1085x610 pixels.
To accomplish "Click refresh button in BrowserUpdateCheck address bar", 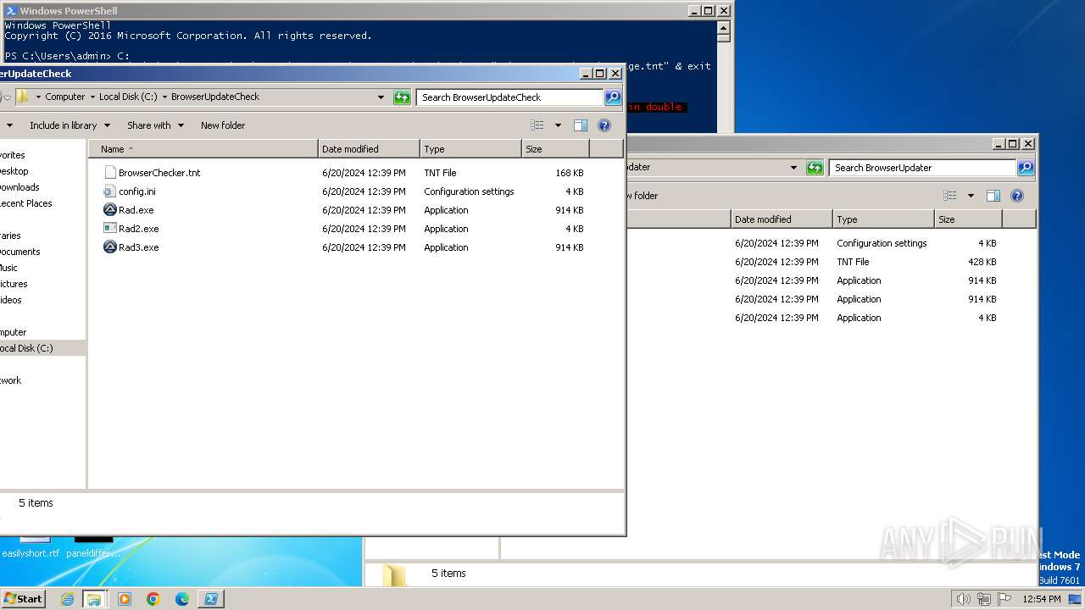I will coord(402,97).
